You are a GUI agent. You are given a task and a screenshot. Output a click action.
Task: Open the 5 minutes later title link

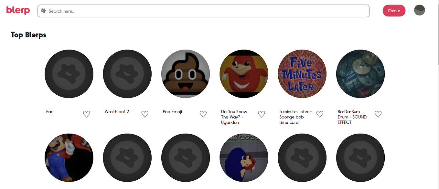(x=295, y=117)
